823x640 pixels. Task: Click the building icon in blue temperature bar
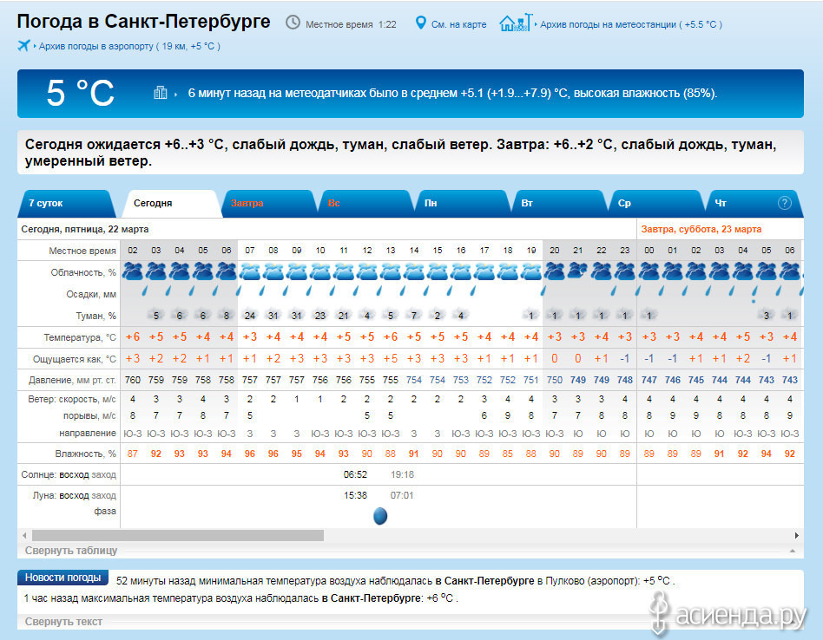click(160, 93)
